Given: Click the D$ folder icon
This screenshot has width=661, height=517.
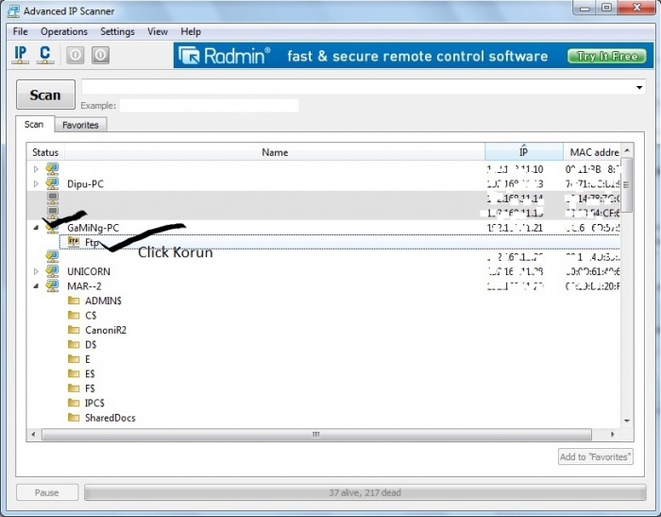Looking at the screenshot, I should (74, 344).
